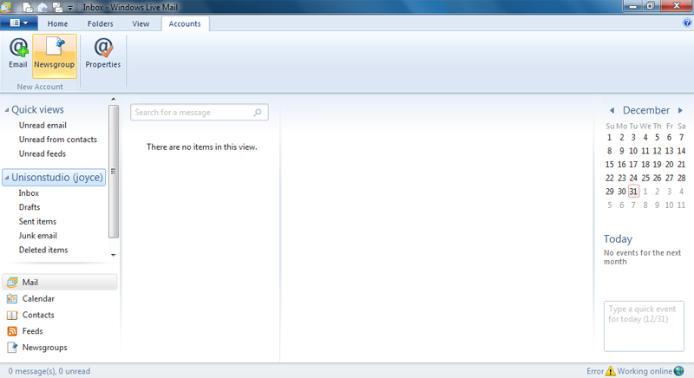
Task: Open the Windows Live Mail application menu
Action: pos(18,23)
